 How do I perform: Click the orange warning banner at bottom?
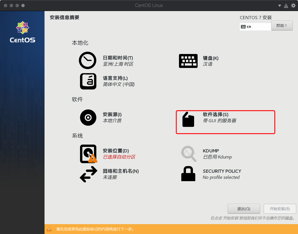coord(171,229)
